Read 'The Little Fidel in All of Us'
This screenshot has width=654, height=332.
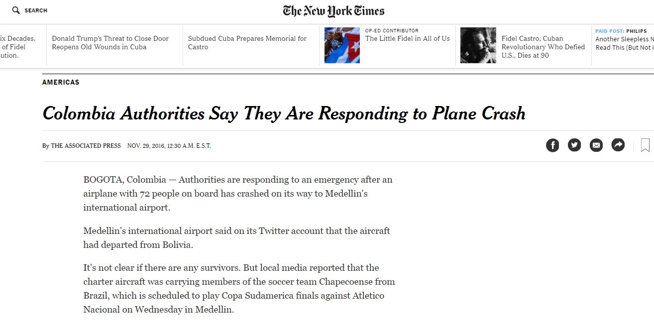[407, 38]
